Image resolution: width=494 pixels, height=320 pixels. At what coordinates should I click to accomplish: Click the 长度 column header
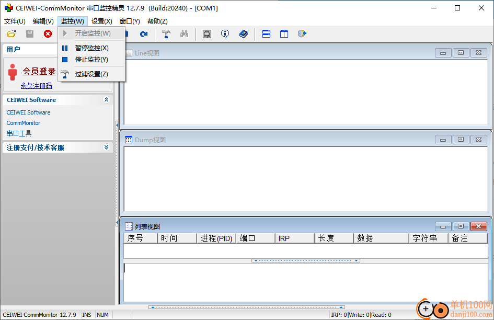click(334, 238)
